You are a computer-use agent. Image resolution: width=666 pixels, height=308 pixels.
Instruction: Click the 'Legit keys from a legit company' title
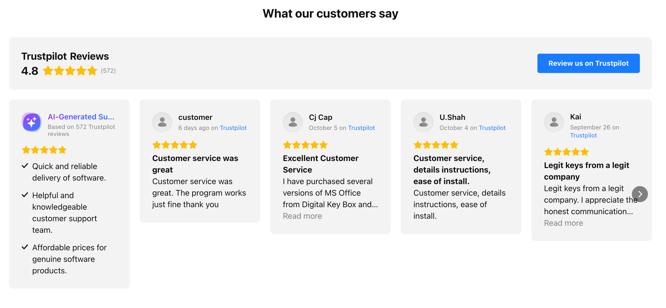[586, 171]
